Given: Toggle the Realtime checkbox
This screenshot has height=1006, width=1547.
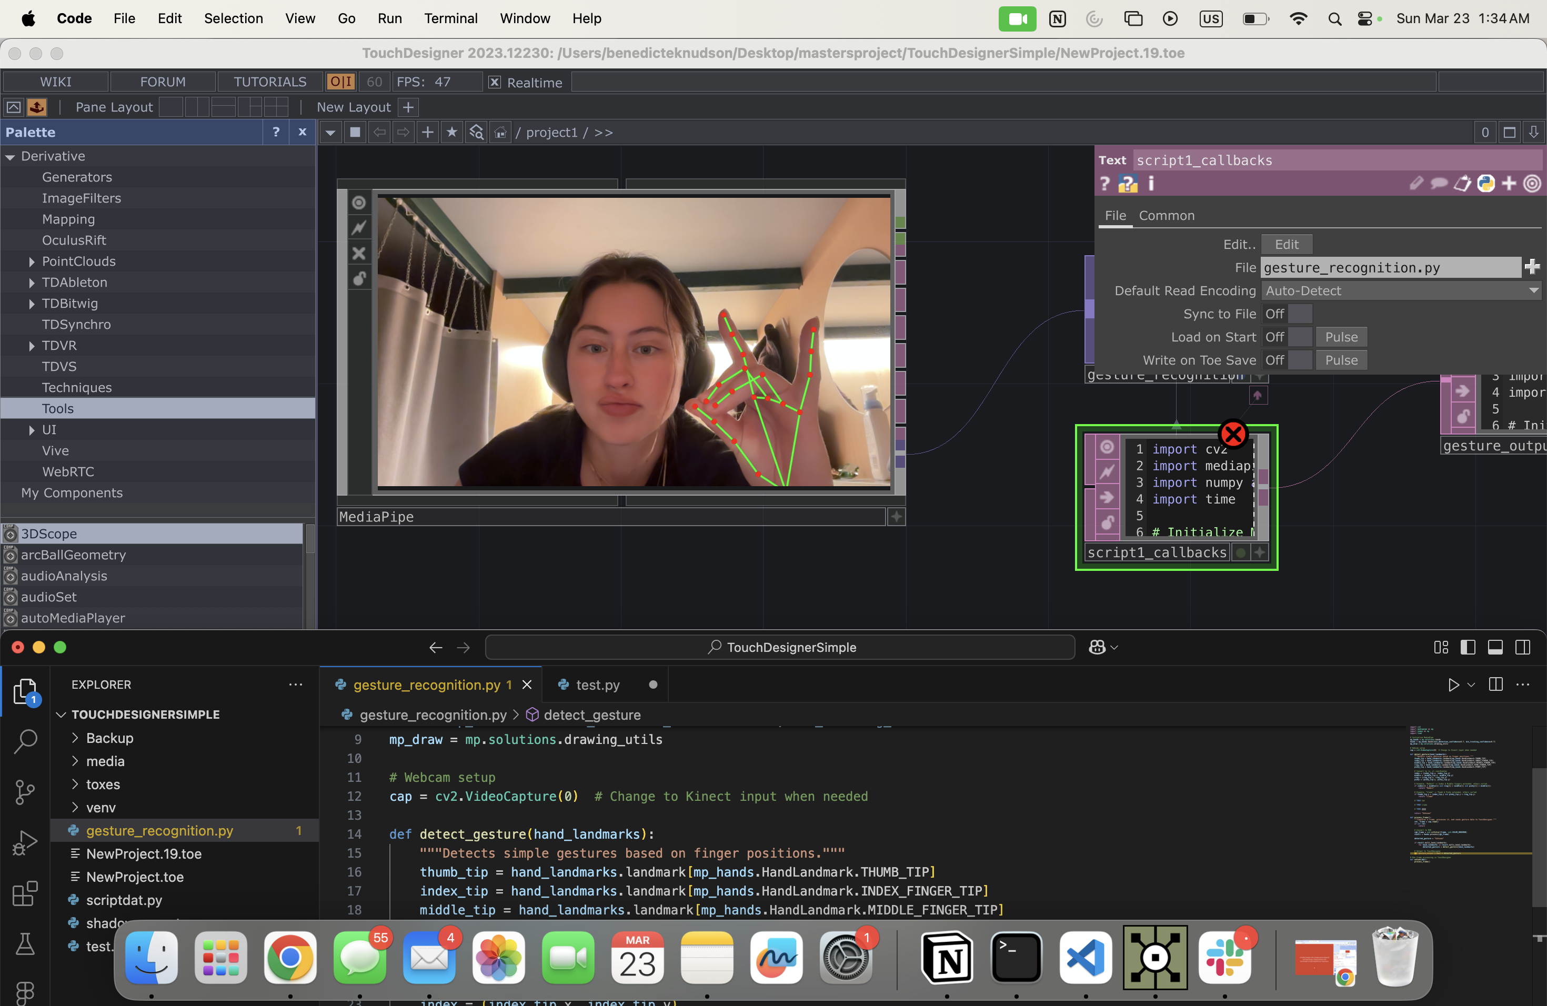Looking at the screenshot, I should pos(495,83).
